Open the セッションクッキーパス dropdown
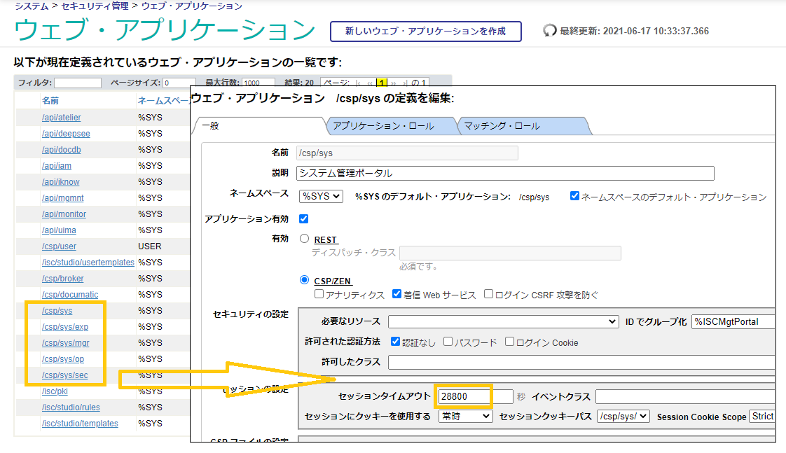 pyautogui.click(x=623, y=417)
